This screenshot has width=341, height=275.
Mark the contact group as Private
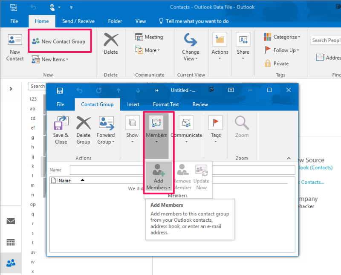[281, 63]
